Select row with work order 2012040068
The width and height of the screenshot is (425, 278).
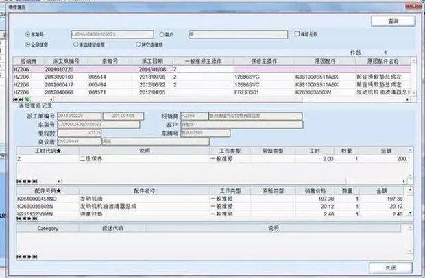[x=211, y=92]
